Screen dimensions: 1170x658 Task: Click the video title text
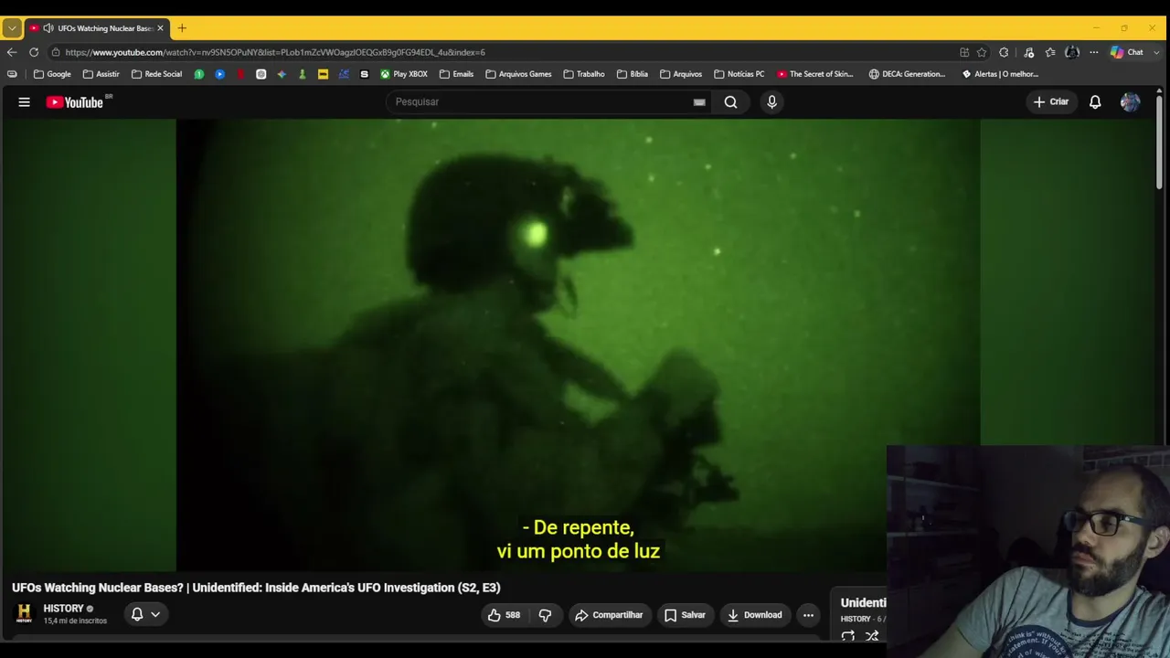[x=256, y=588]
